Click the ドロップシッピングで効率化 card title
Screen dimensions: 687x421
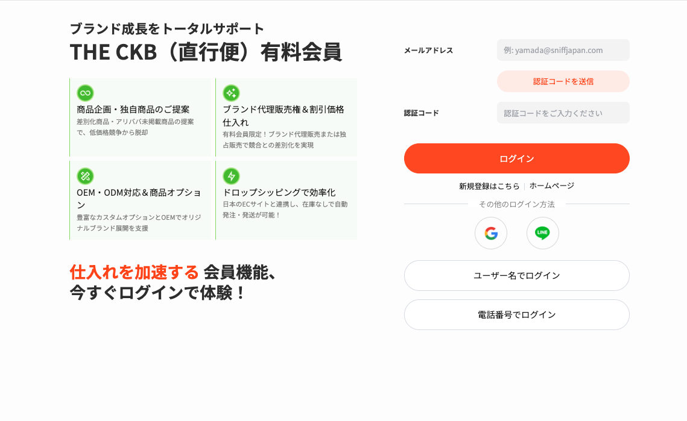pyautogui.click(x=279, y=193)
